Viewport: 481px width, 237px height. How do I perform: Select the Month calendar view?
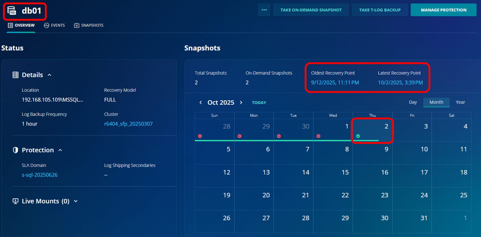(x=436, y=102)
